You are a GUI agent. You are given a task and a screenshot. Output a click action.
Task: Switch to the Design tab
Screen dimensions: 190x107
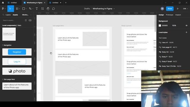[x=161, y=15]
